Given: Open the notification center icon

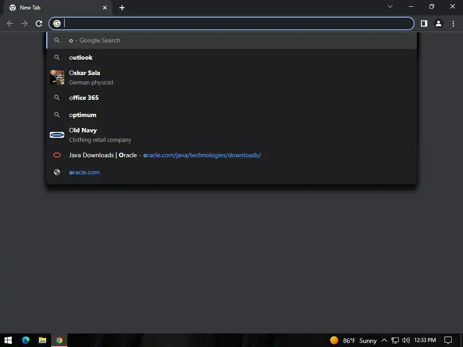Looking at the screenshot, I should (448, 341).
